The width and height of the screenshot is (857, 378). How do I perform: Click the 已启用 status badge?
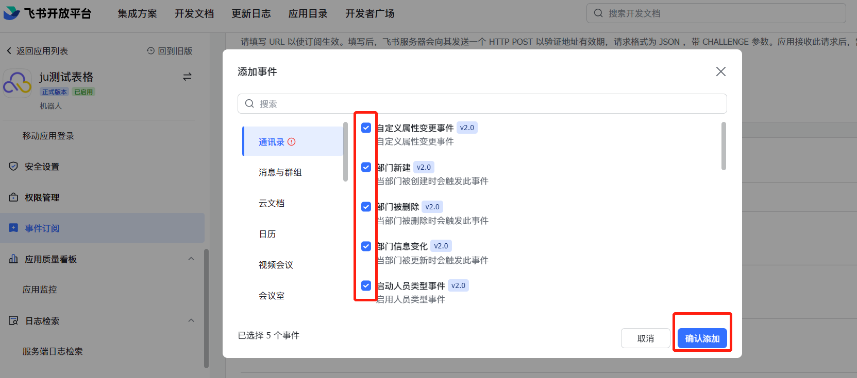(83, 92)
